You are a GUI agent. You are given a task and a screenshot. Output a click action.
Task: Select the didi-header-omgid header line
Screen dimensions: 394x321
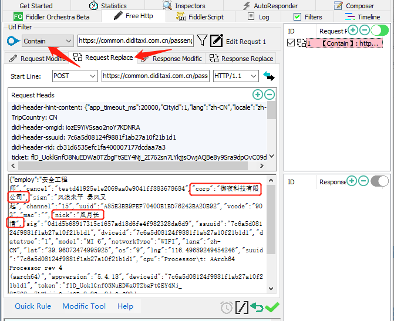[76, 127]
